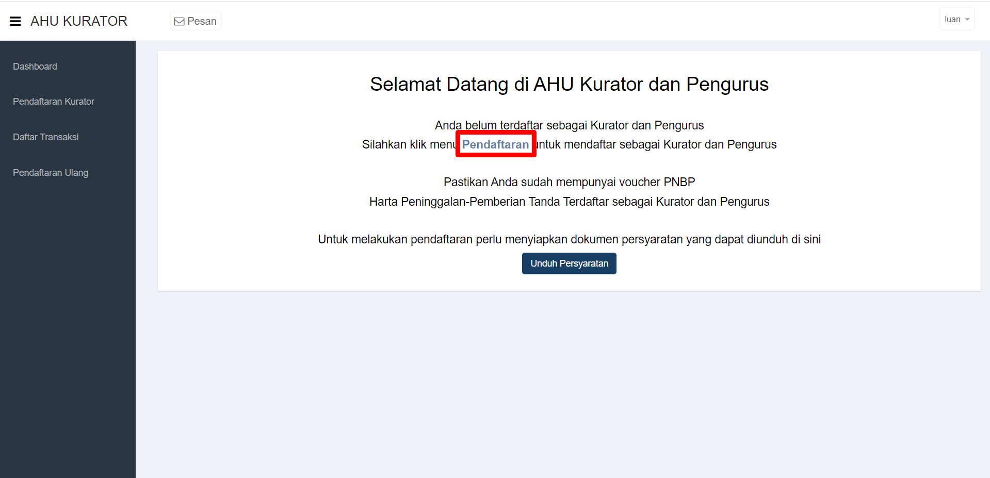The height and width of the screenshot is (478, 990).
Task: Open Pendaftaran Kurator in the sidebar
Action: [54, 102]
